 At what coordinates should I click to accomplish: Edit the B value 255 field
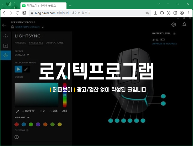pyautogui.click(x=64, y=111)
